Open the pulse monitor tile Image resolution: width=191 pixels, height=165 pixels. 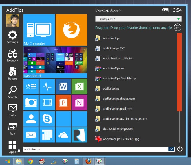click(x=47, y=87)
